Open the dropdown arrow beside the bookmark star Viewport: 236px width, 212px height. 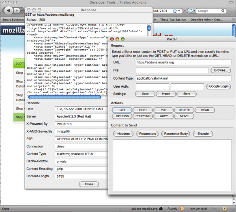coord(179,11)
